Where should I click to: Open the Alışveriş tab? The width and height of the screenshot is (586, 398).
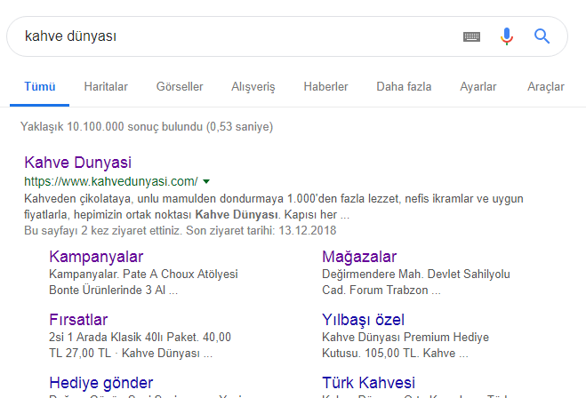pyautogui.click(x=253, y=87)
